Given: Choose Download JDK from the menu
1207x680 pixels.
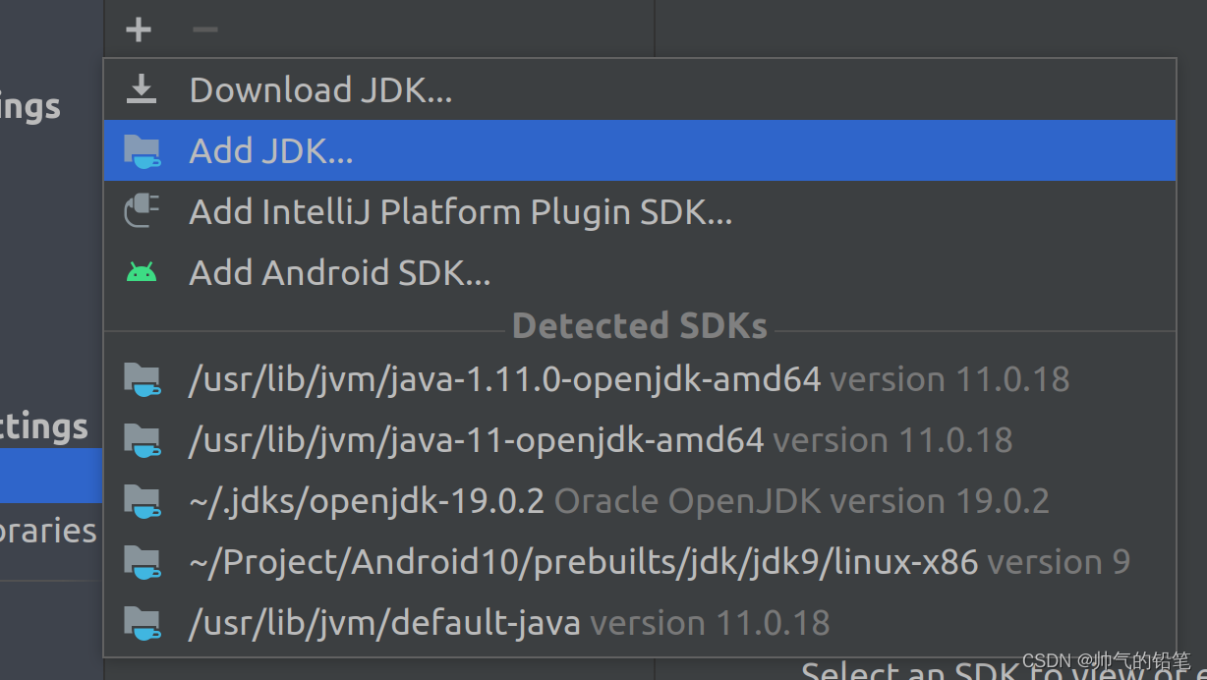Looking at the screenshot, I should click(x=320, y=89).
